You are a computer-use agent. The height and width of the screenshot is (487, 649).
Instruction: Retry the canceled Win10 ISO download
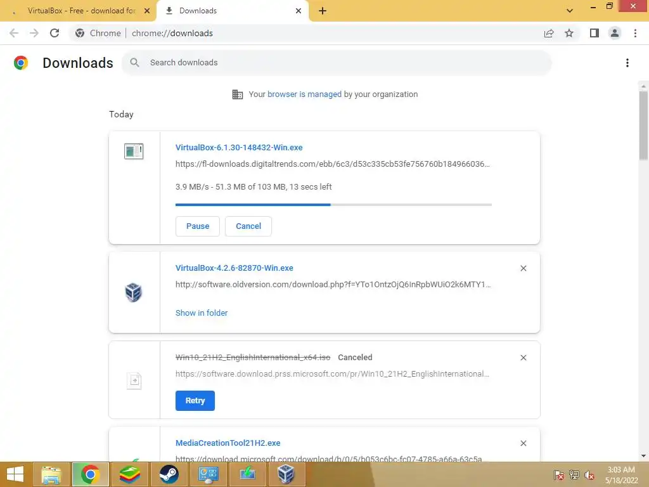pos(195,401)
